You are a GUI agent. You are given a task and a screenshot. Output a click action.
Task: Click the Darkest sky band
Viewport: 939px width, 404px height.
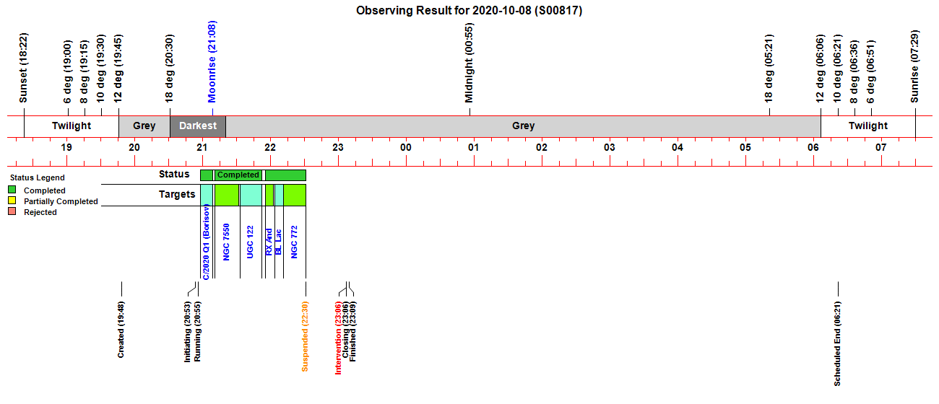pyautogui.click(x=198, y=126)
